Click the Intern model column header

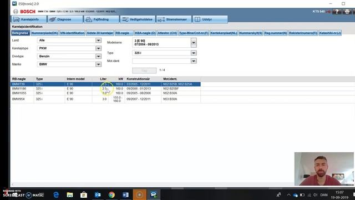[x=75, y=79]
